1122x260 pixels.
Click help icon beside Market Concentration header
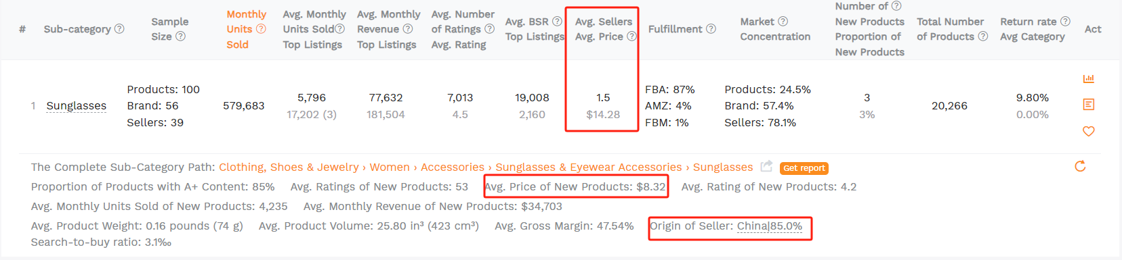click(x=783, y=22)
